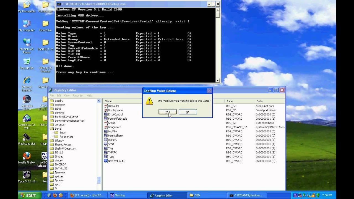Open the FLLiteSetup folder on the desktop
354x199 pixels.
coord(45,7)
